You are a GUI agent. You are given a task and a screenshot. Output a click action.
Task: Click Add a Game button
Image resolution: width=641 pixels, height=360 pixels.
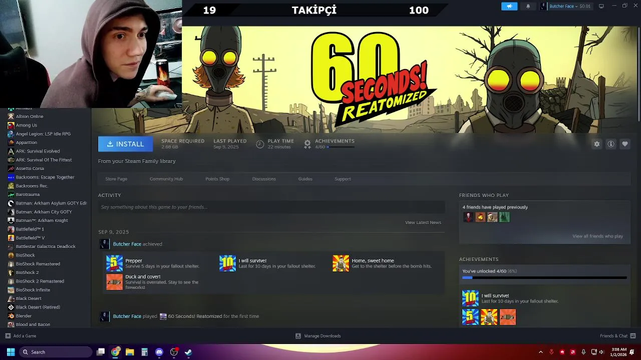21,336
